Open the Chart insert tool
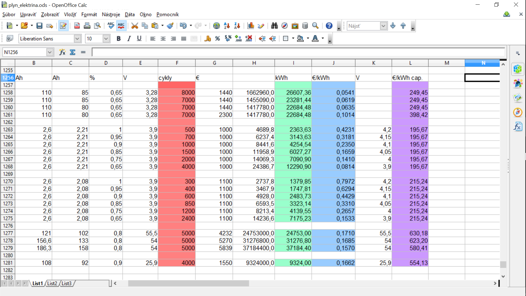 (x=250, y=26)
